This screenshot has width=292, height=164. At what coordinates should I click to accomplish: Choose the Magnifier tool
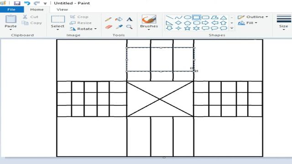point(129,27)
